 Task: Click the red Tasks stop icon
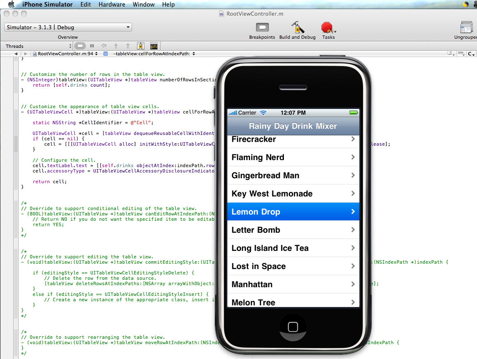tap(328, 27)
